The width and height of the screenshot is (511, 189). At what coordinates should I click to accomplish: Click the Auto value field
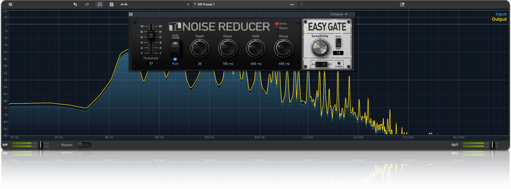(175, 63)
